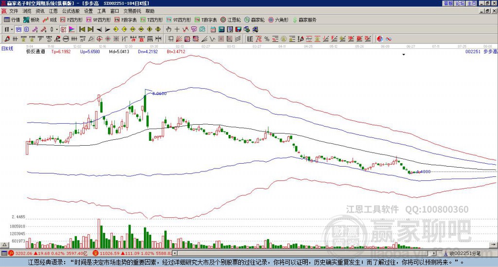This screenshot has width=498, height=267.
Task: Switch to K线 chart view
Action: point(50,19)
